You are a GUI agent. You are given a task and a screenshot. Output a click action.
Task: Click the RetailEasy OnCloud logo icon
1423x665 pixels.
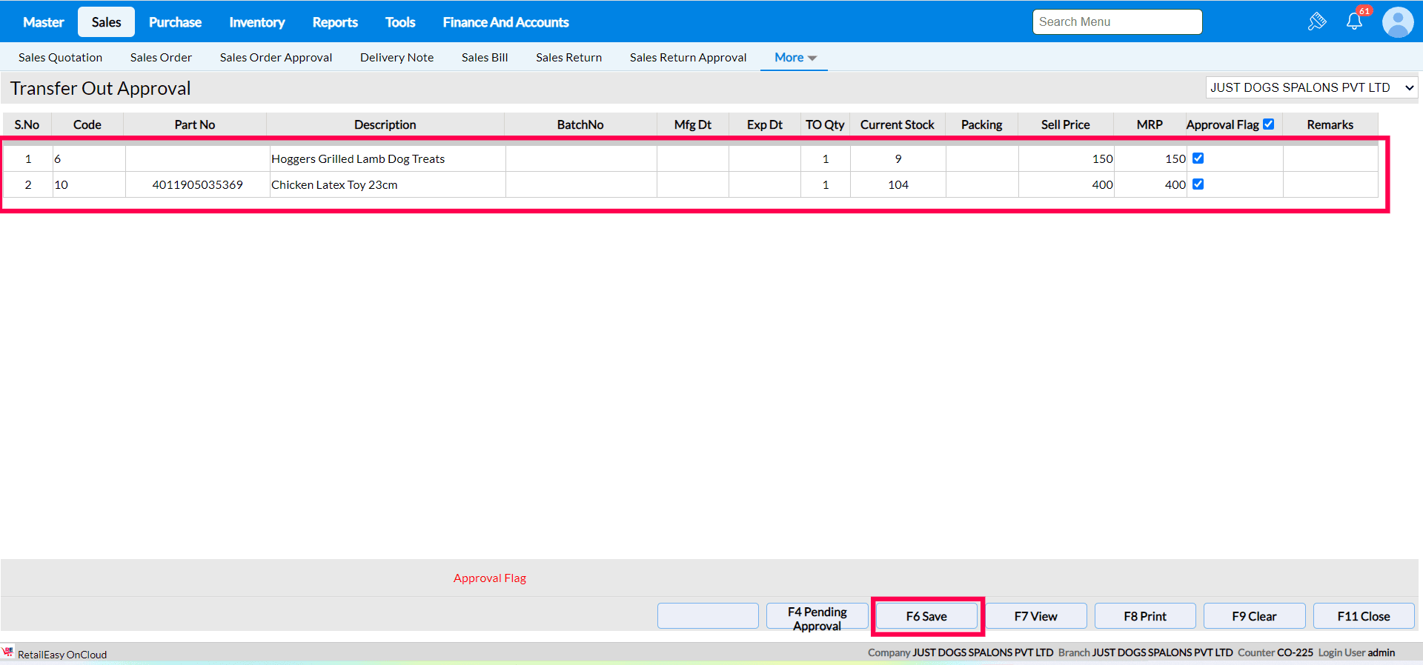pyautogui.click(x=8, y=652)
